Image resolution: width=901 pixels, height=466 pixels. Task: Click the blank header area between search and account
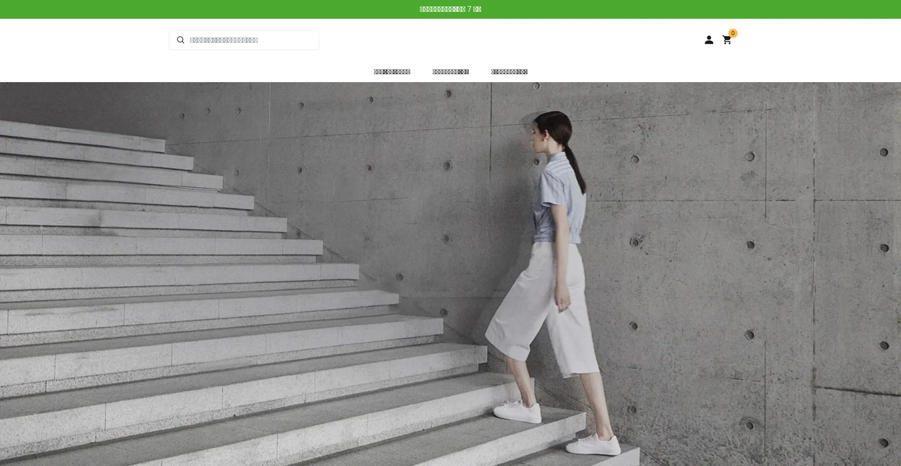[507, 40]
